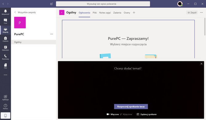Viewport: 206px width, 120px height.
Task: Click the search or command box
Action: pos(103,4)
